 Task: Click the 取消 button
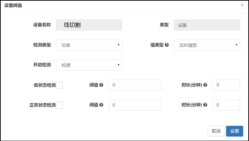(x=216, y=131)
